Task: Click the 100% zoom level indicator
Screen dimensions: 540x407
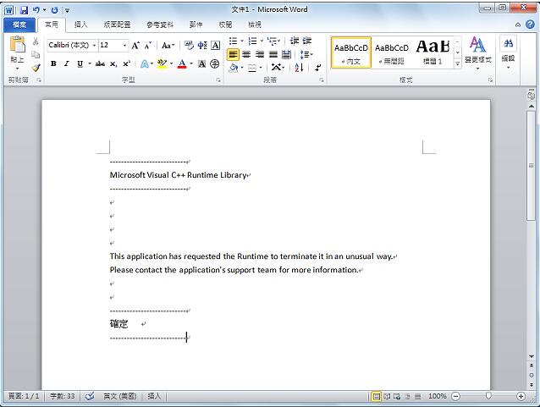Action: click(438, 397)
